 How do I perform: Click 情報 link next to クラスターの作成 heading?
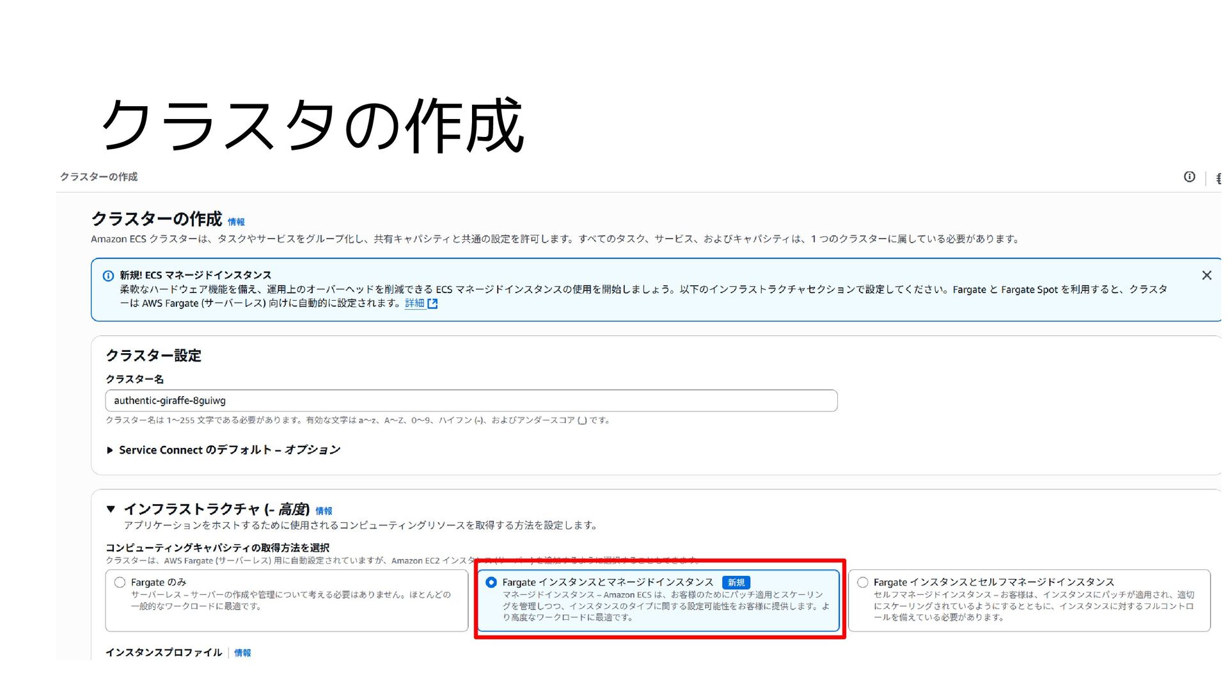click(x=236, y=222)
